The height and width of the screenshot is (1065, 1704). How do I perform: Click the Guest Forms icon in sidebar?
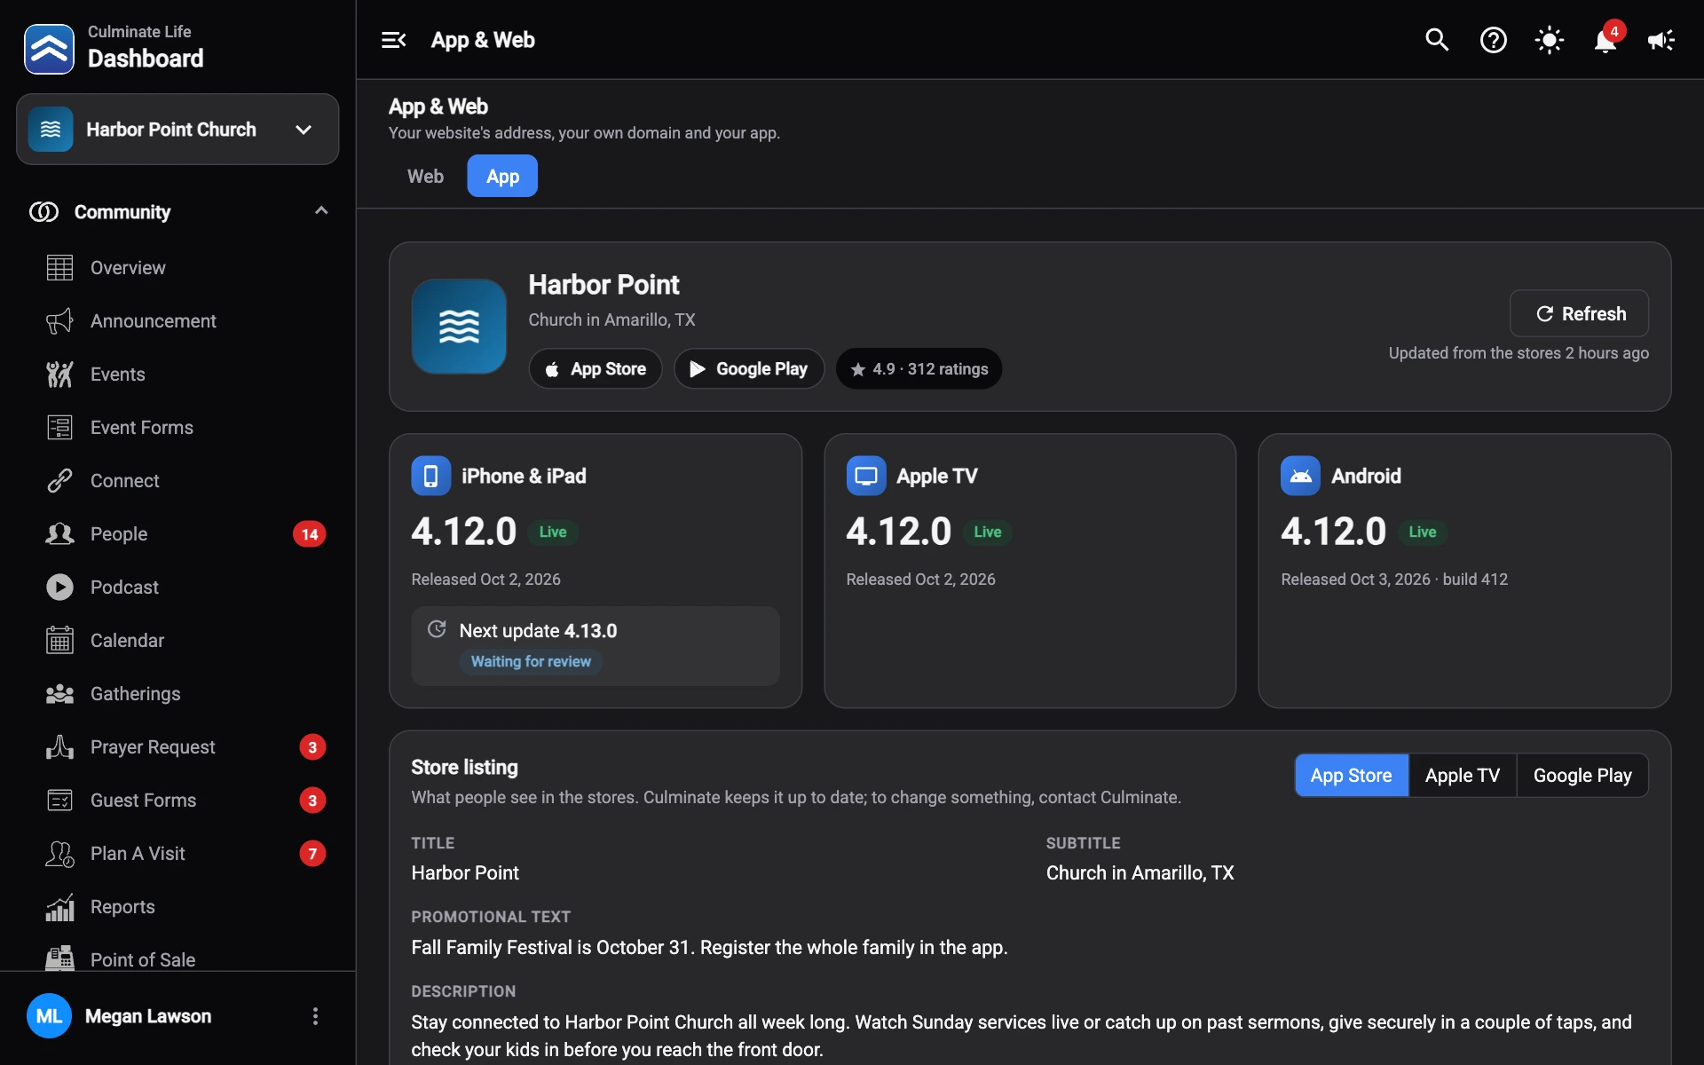tap(59, 801)
